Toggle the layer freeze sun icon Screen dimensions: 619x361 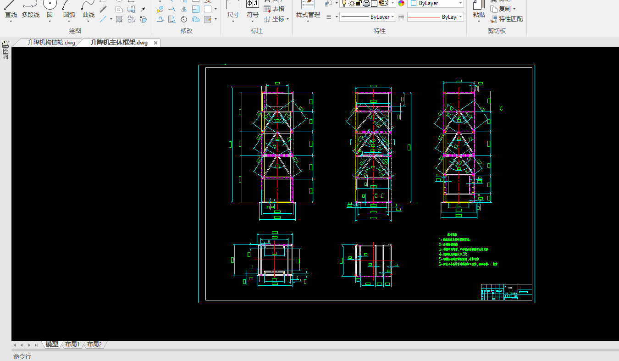point(351,3)
